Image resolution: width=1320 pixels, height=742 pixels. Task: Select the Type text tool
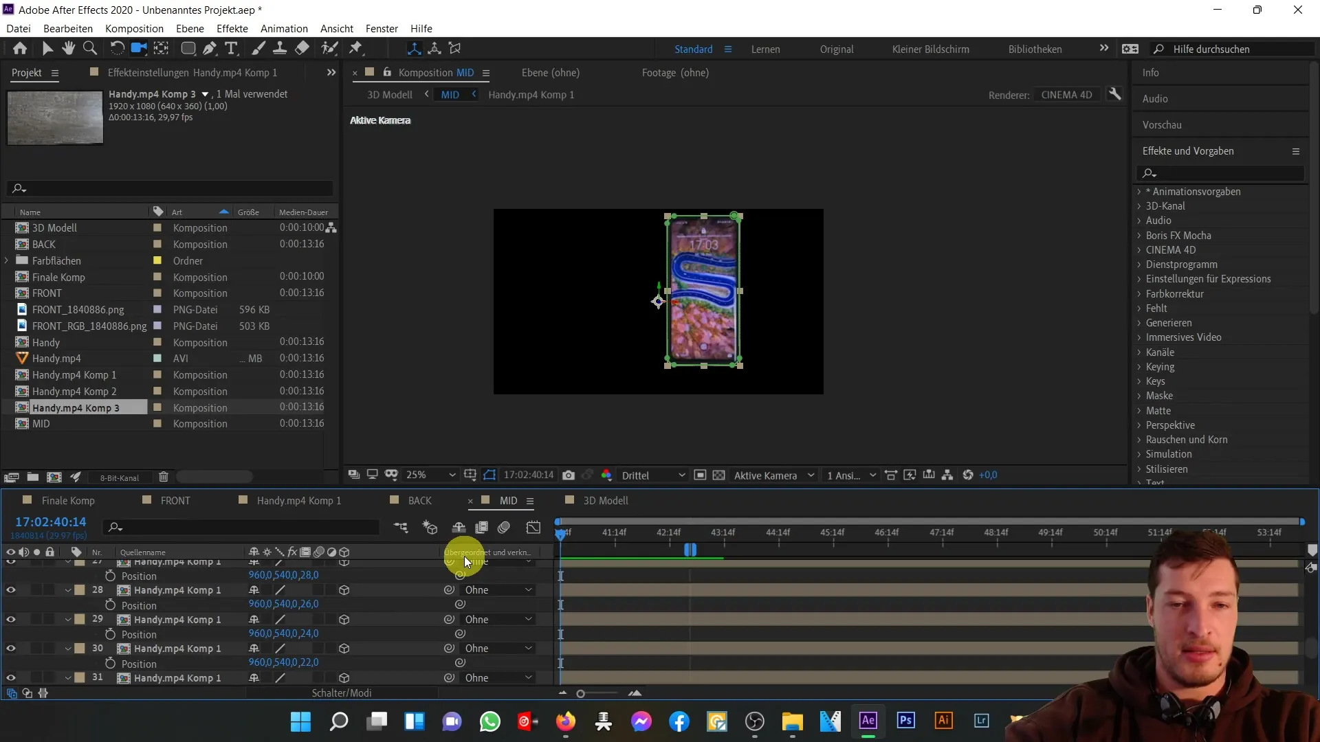click(x=232, y=48)
